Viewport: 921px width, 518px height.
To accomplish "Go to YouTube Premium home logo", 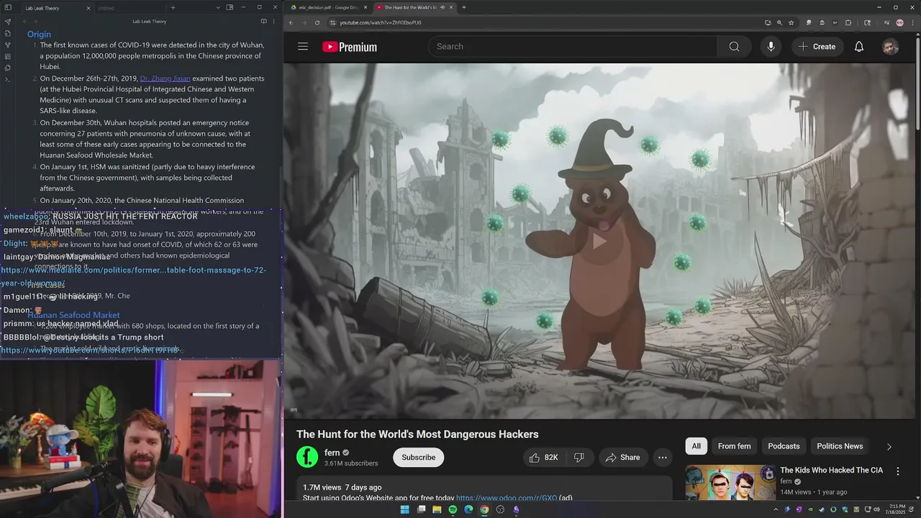I will (x=350, y=47).
